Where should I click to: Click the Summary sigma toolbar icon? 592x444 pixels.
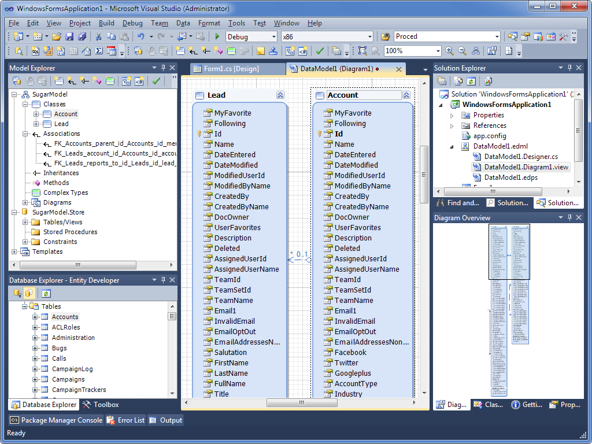[99, 51]
